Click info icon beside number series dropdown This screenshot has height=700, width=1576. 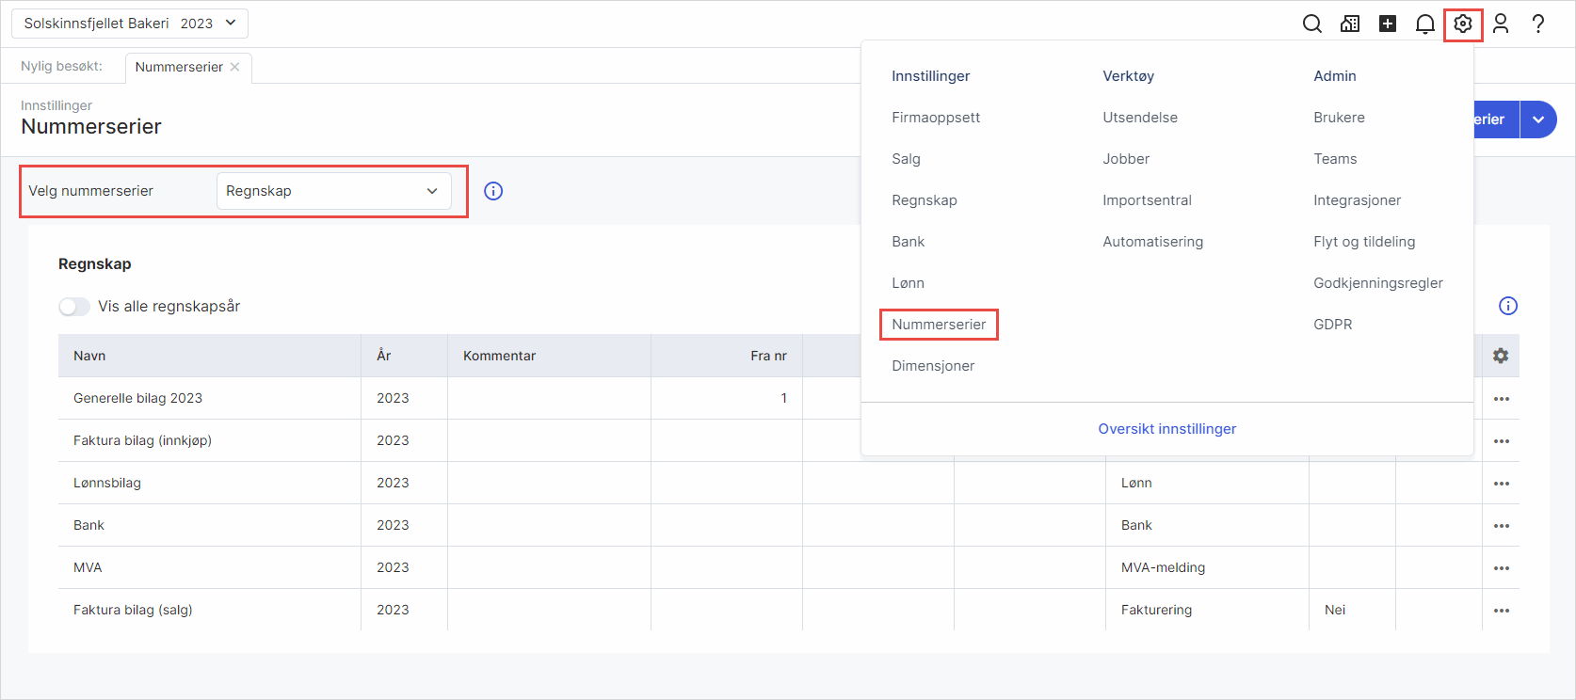[x=493, y=191]
